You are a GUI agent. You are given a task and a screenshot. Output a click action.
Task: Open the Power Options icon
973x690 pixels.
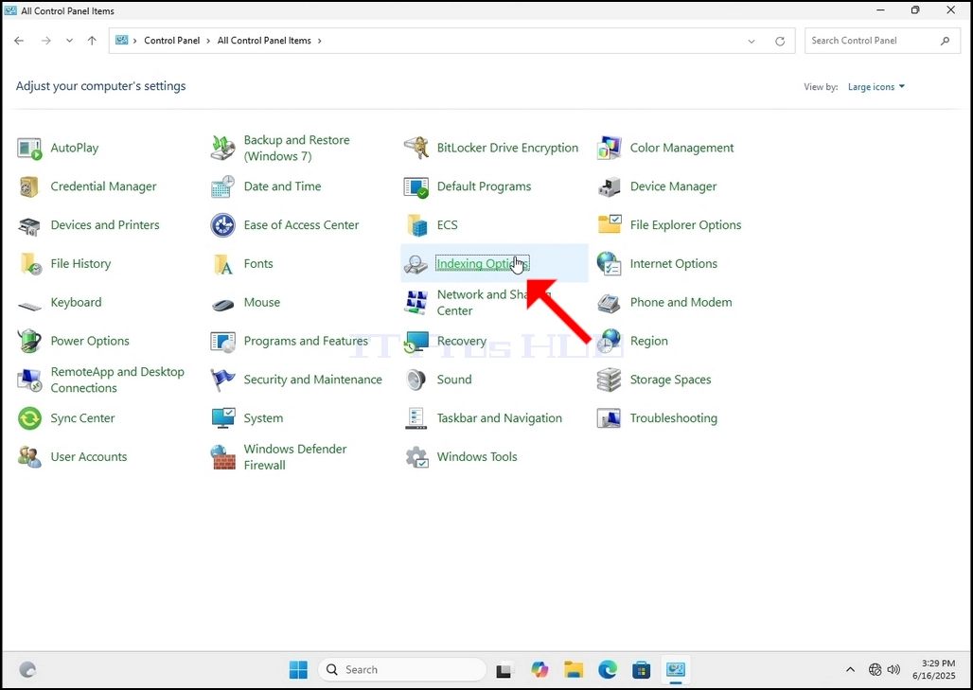pyautogui.click(x=29, y=342)
